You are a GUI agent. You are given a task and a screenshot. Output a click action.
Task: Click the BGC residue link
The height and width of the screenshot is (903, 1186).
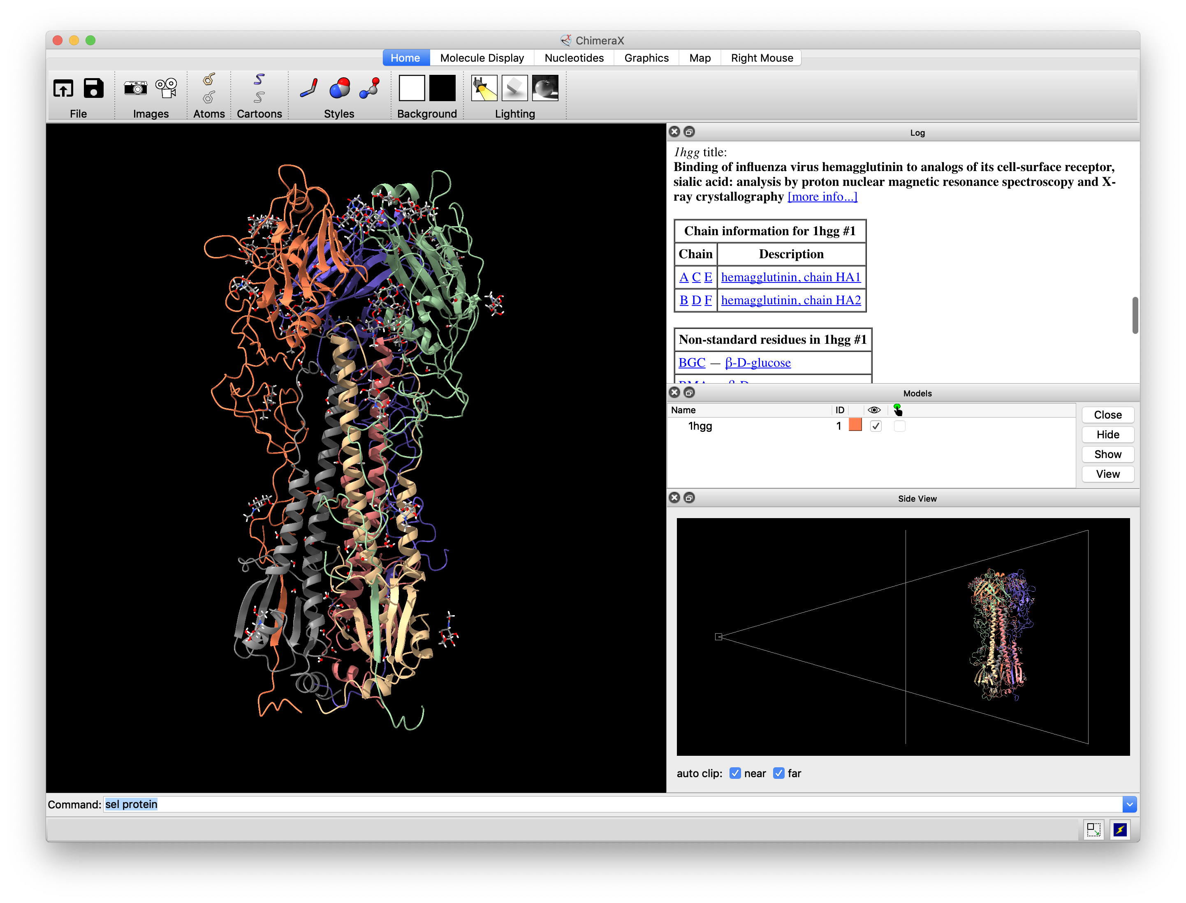[691, 363]
